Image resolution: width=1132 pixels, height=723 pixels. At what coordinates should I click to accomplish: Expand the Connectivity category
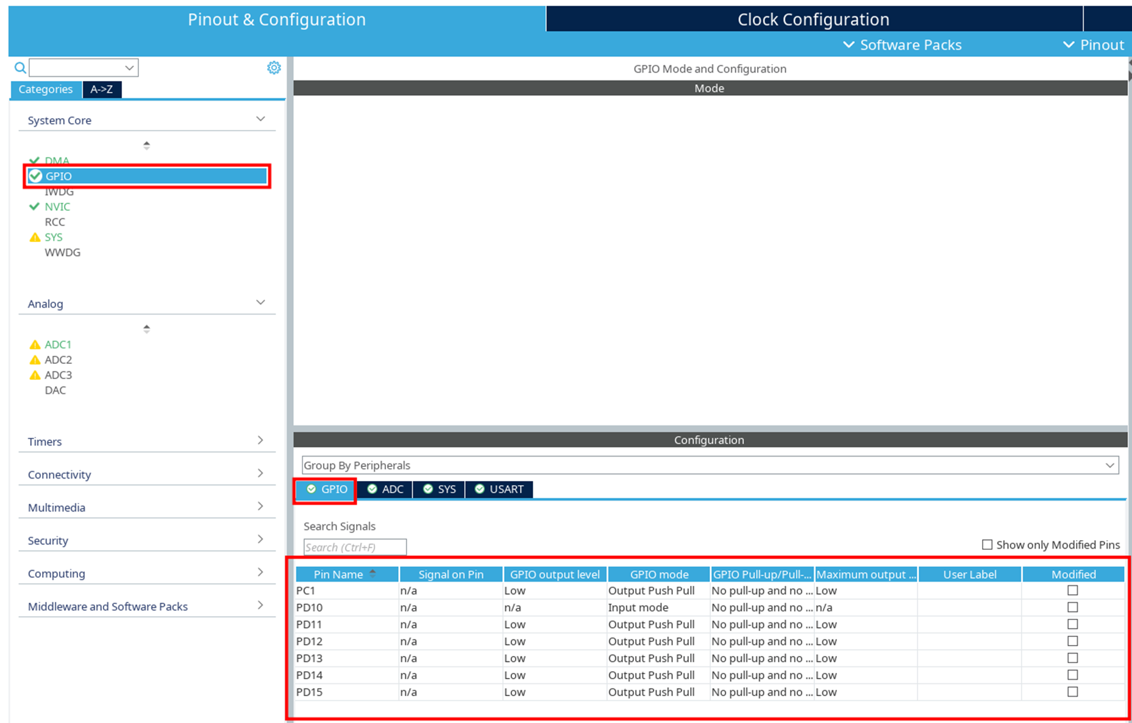(x=146, y=474)
